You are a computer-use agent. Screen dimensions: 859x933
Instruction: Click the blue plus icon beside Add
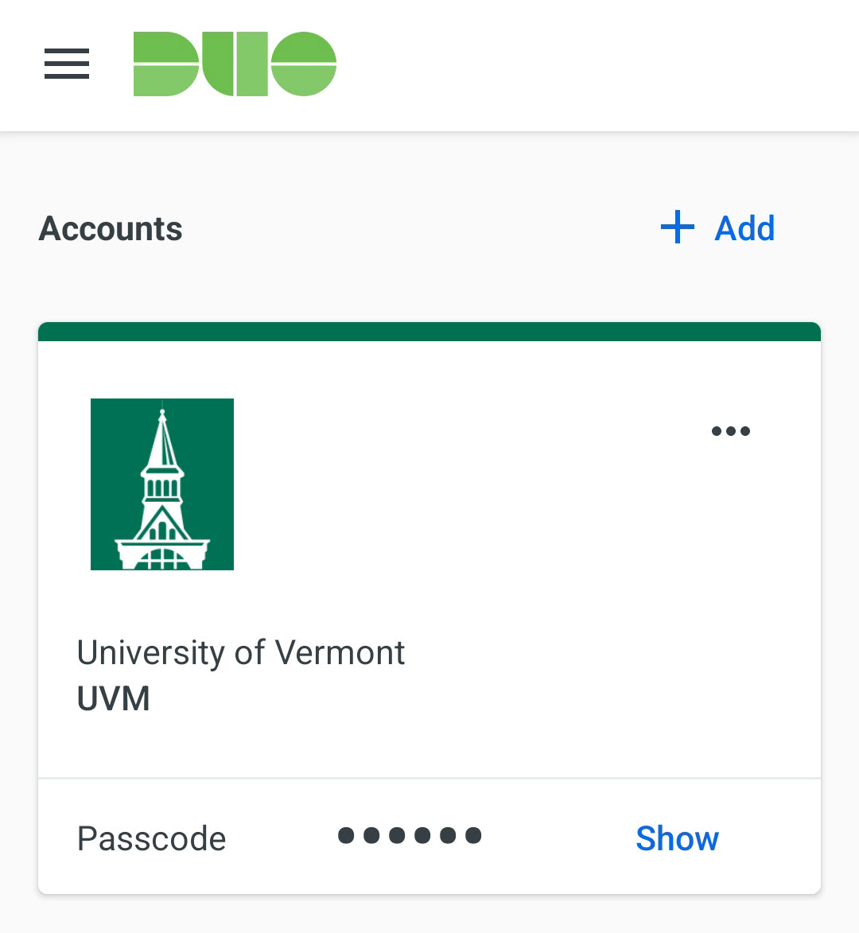[x=678, y=227]
